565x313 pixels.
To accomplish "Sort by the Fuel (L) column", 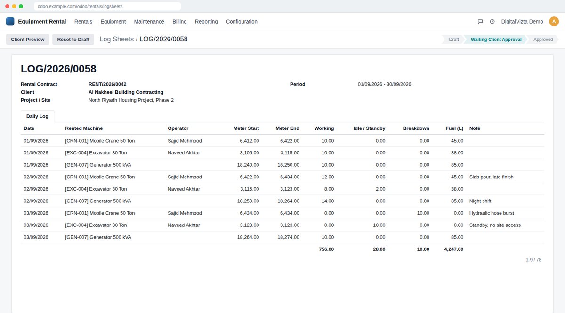I will [x=454, y=128].
